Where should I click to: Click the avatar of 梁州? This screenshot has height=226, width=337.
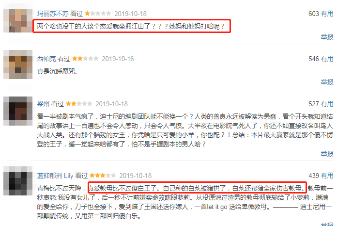18,111
